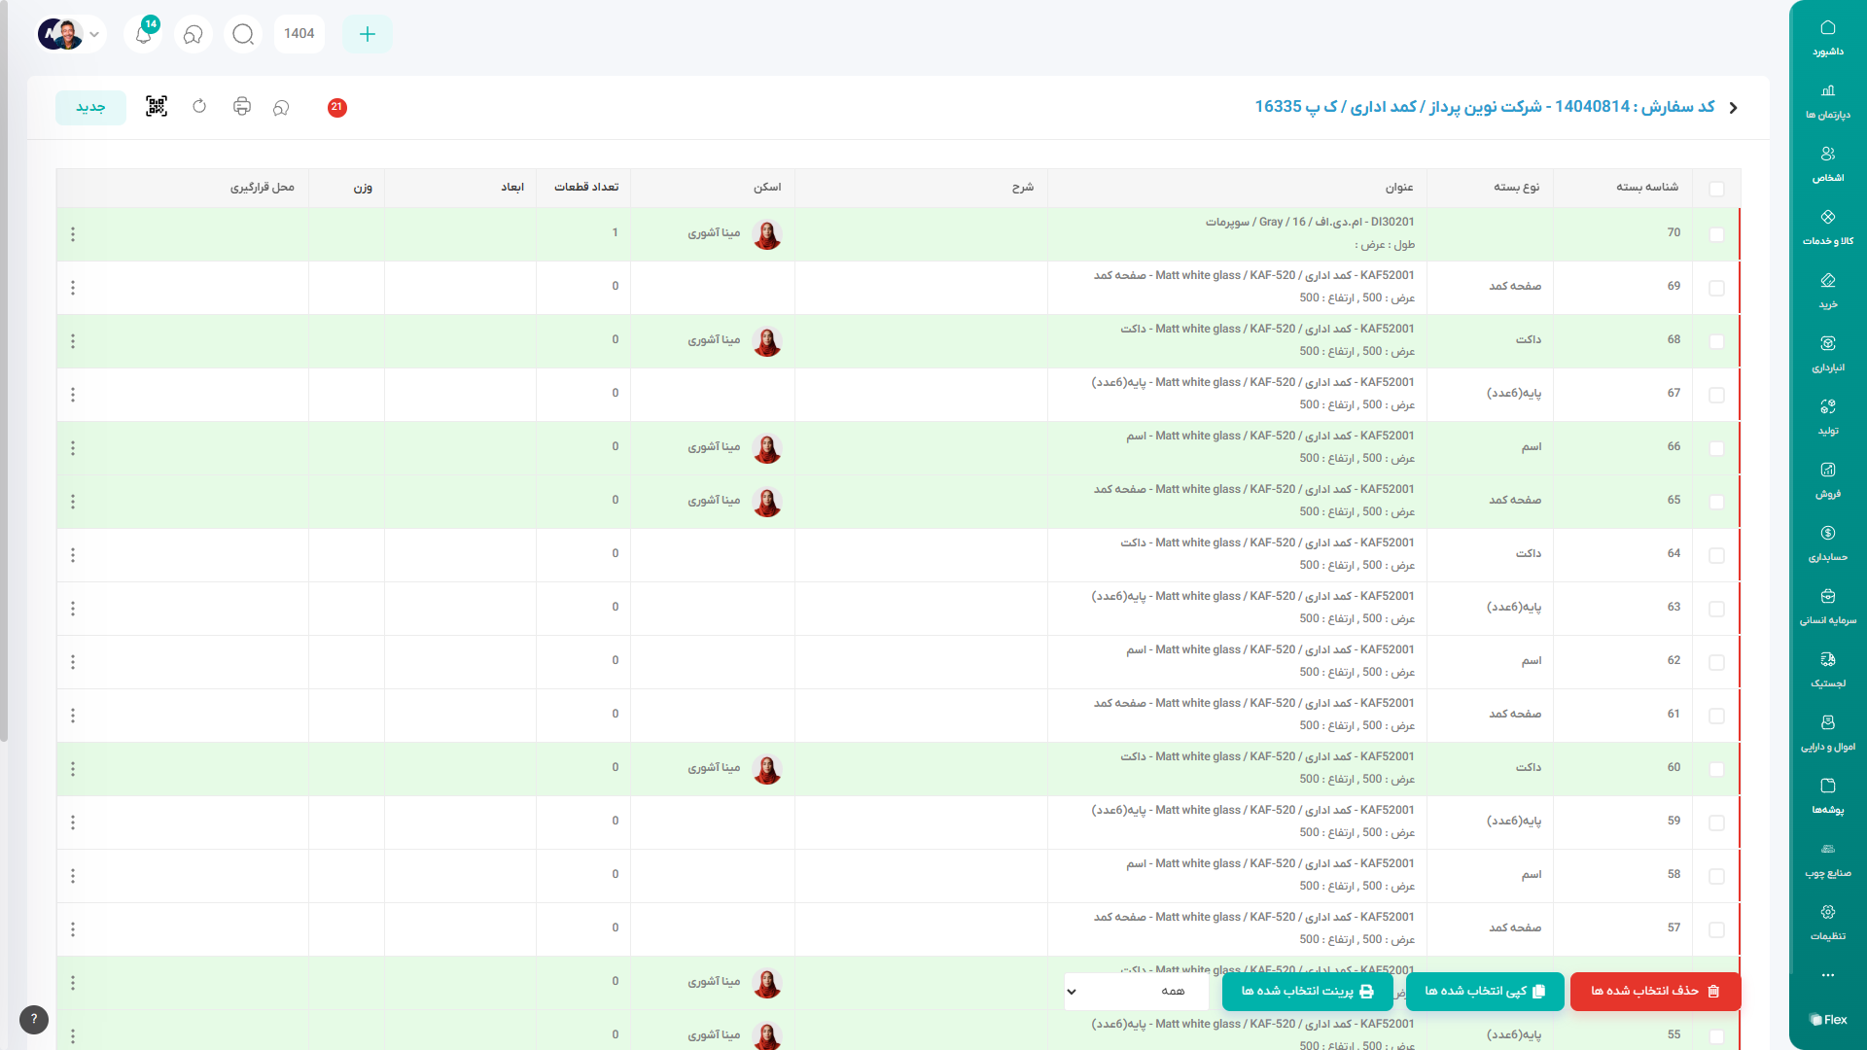This screenshot has width=1867, height=1050.
Task: Check the select-all header checkbox
Action: click(x=1716, y=189)
